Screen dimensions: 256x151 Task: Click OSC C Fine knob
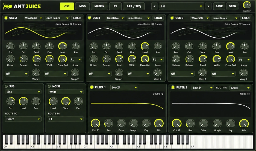217,46
